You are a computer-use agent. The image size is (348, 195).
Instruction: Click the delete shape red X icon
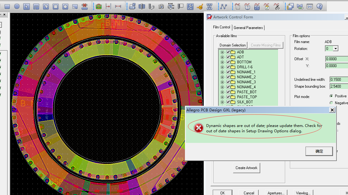pyautogui.click(x=84, y=6)
